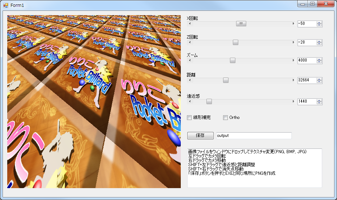
Task: Click the left arrow of 遠近感 scrollbar
Action: coord(189,101)
